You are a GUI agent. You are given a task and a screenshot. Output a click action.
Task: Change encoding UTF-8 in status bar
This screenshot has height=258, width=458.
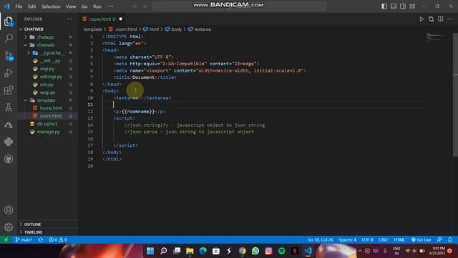tap(367, 240)
